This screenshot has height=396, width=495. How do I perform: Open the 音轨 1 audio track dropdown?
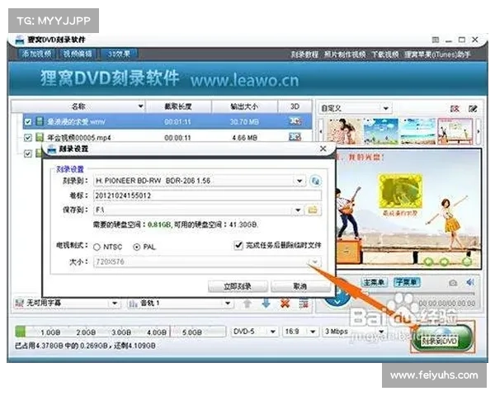(x=228, y=304)
